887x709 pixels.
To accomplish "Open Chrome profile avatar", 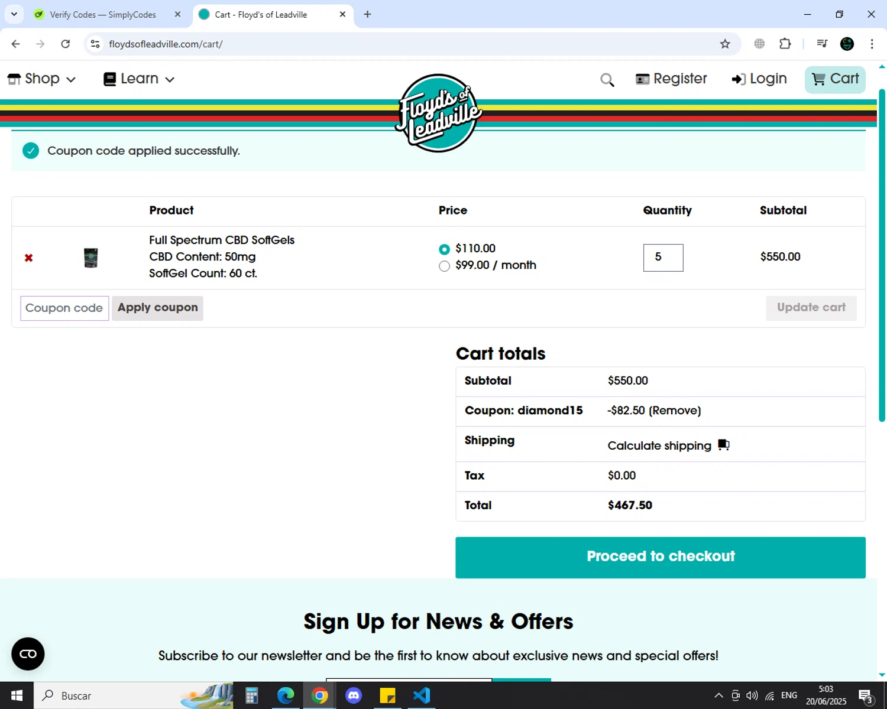I will (x=847, y=44).
